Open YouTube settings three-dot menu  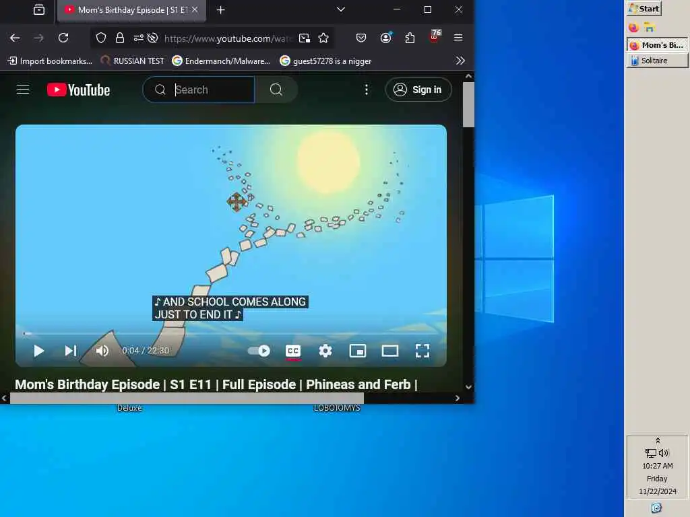tap(366, 90)
